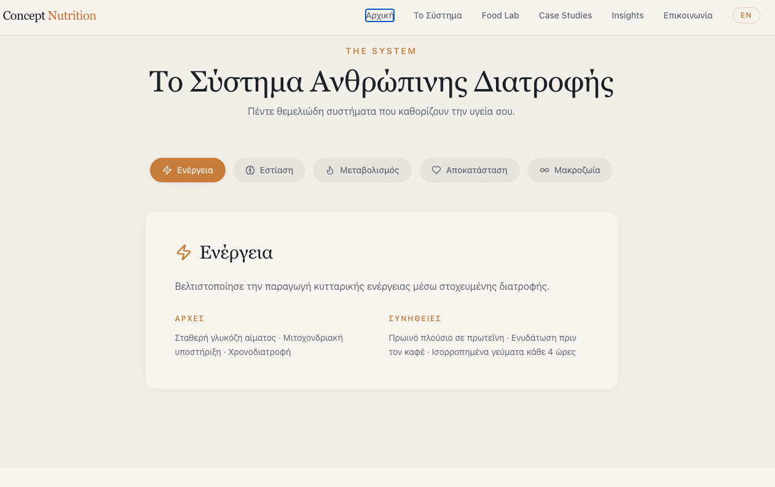This screenshot has height=487, width=775.
Task: Click the large lightning icon beside Ενέργεια heading
Action: pos(184,252)
